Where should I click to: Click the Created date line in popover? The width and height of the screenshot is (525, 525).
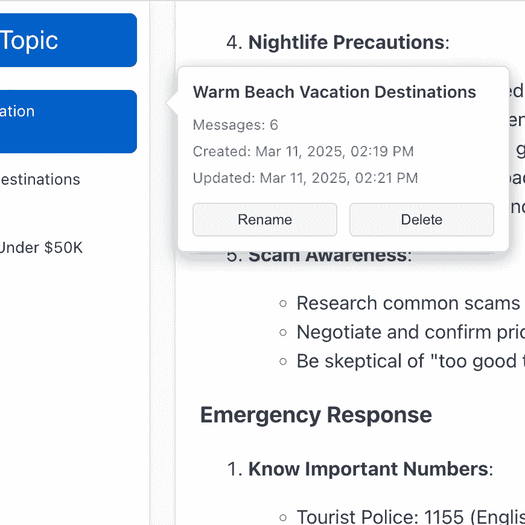[x=303, y=151]
